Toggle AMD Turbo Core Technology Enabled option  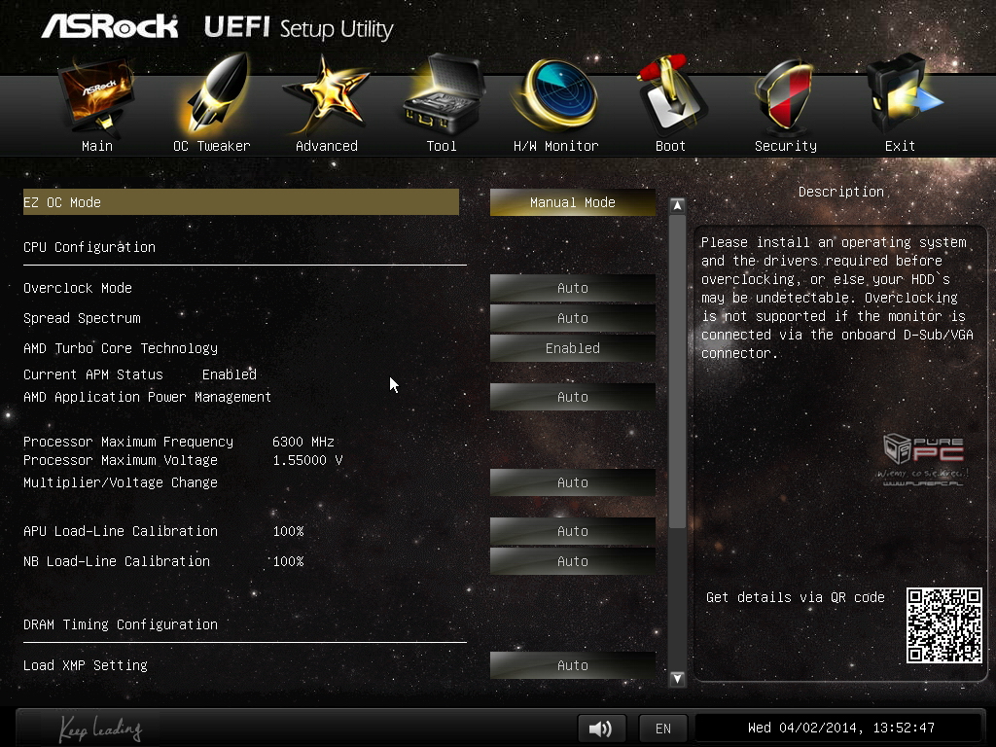pos(572,348)
